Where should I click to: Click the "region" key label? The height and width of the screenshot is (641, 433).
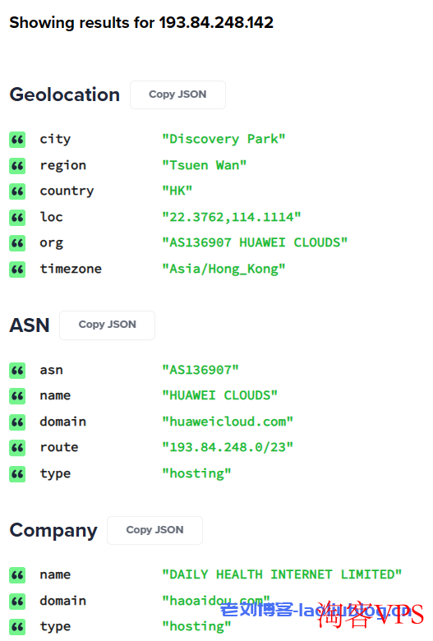coord(63,165)
